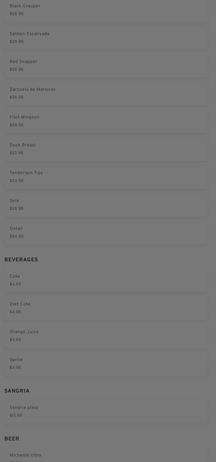Add Diet Coke beverage item
This screenshot has width=216, height=462.
click(x=106, y=308)
